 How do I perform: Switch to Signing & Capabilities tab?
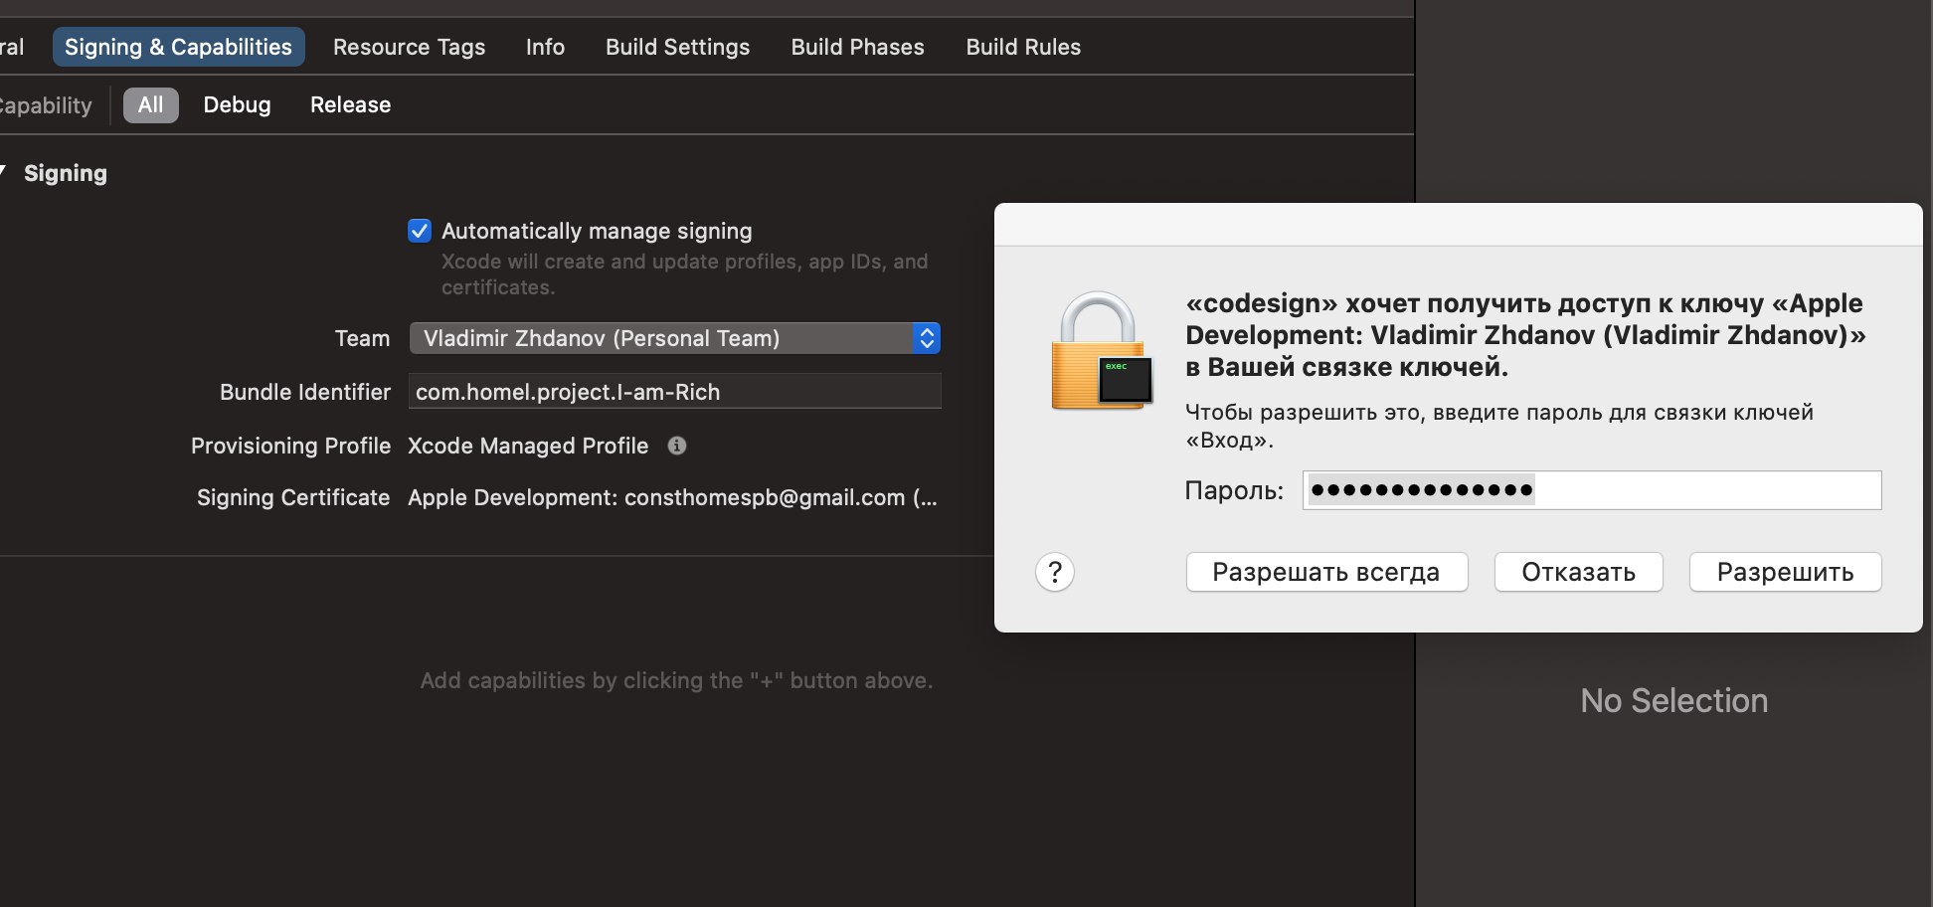tap(178, 47)
